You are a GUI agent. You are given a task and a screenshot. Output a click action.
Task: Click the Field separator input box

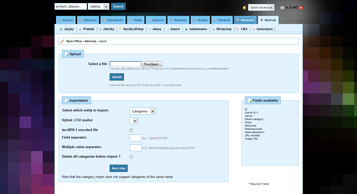135,138
